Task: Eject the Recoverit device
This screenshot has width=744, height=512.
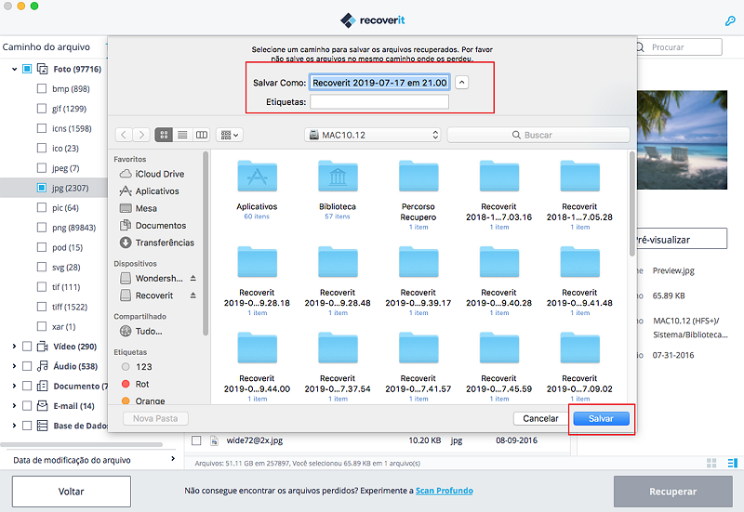Action: (193, 295)
